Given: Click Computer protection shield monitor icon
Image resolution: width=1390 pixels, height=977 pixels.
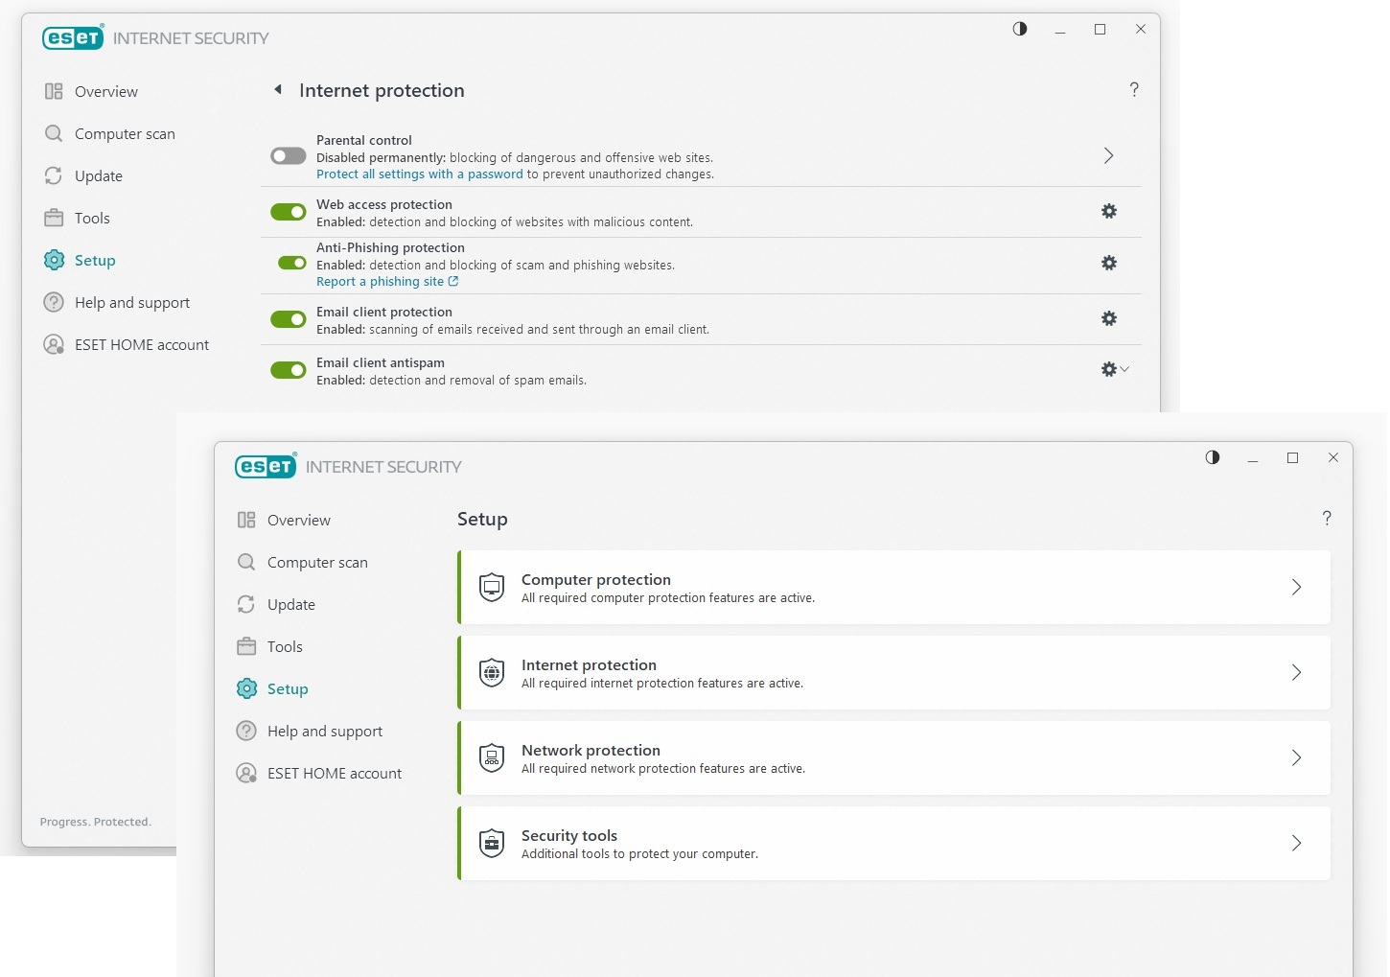Looking at the screenshot, I should tap(492, 588).
